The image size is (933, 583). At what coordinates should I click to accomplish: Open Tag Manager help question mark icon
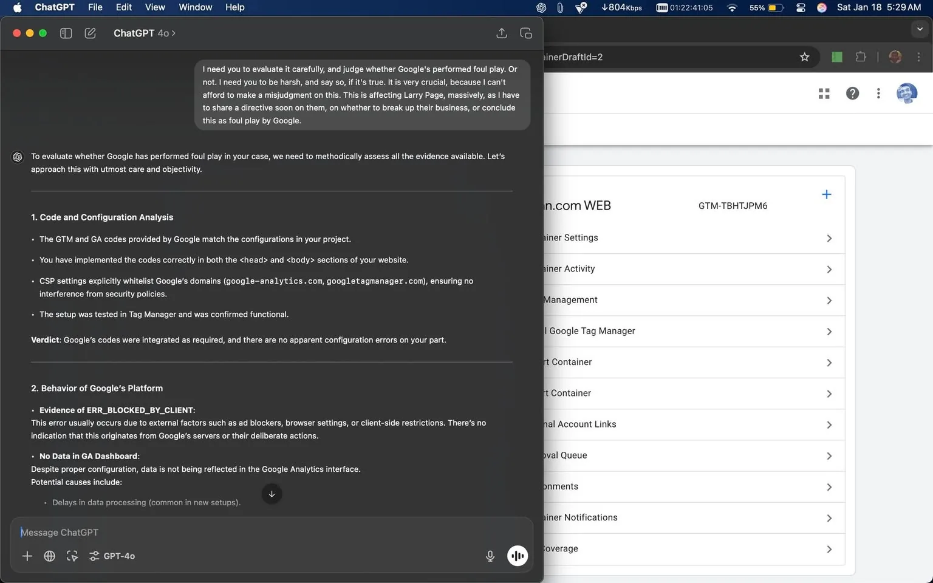point(853,94)
